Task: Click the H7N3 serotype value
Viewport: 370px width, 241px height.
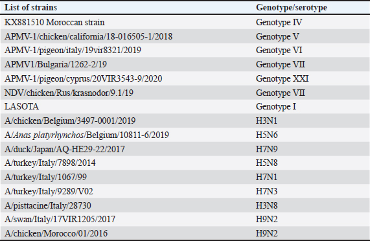Action: pyautogui.click(x=266, y=191)
